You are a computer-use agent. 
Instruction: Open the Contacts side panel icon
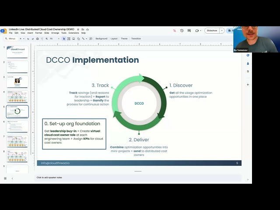tap(248, 63)
